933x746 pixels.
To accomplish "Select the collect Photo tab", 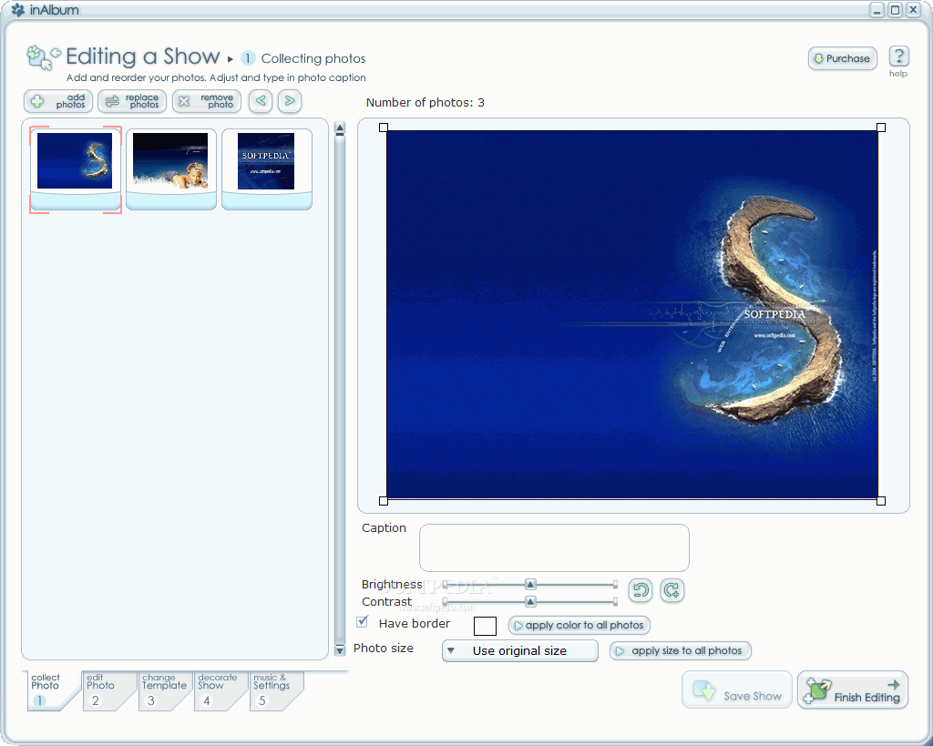I will pyautogui.click(x=52, y=690).
